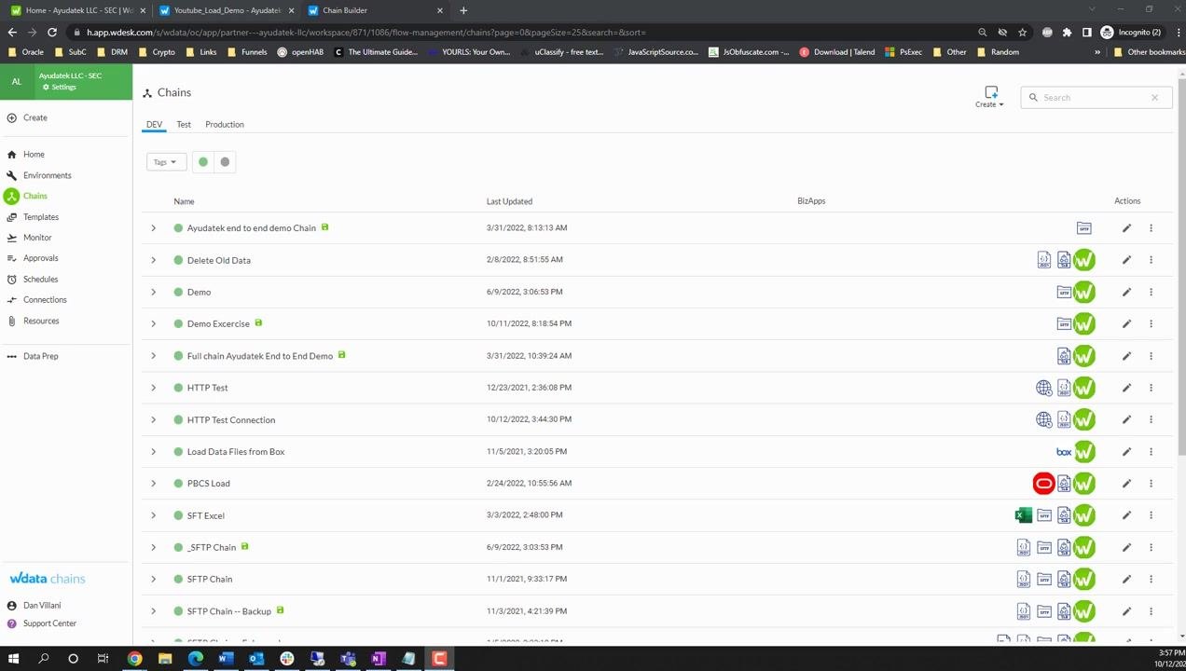The height and width of the screenshot is (671, 1186).
Task: Toggle the green active-status filter
Action: click(x=203, y=162)
